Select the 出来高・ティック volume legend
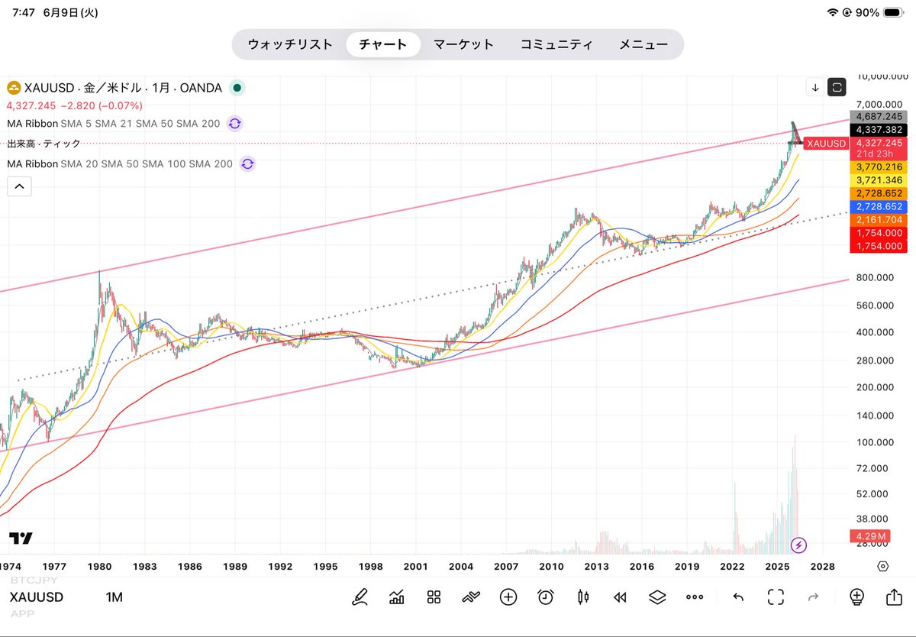The width and height of the screenshot is (916, 637). 44,144
